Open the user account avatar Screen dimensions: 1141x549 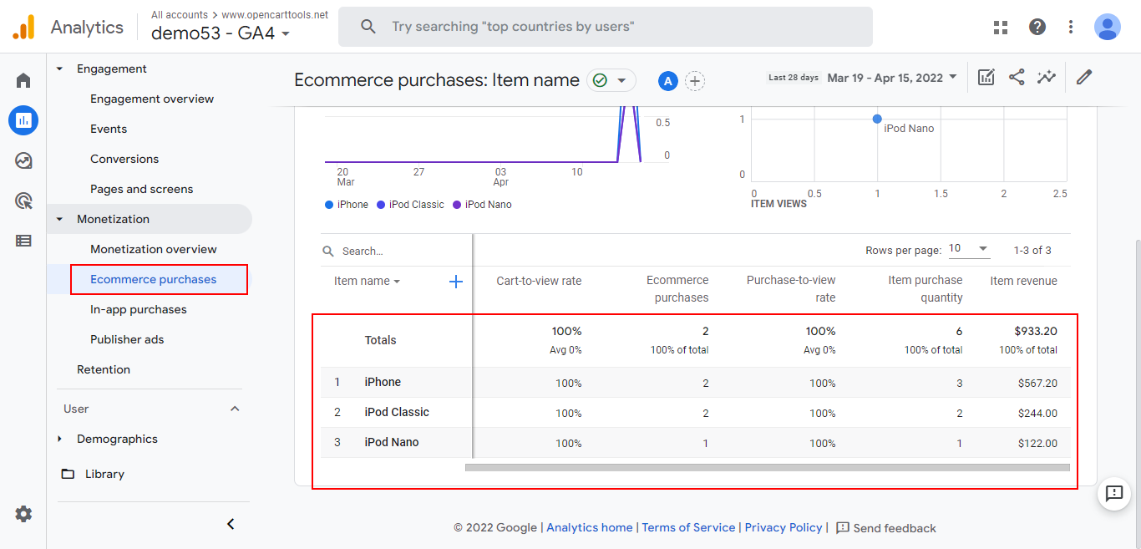(1108, 27)
